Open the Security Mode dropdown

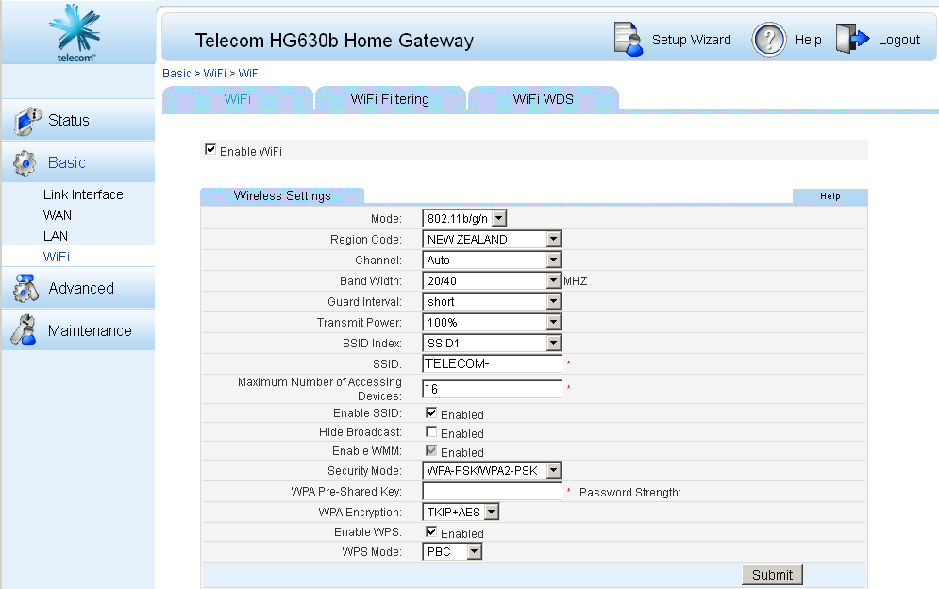pos(492,470)
